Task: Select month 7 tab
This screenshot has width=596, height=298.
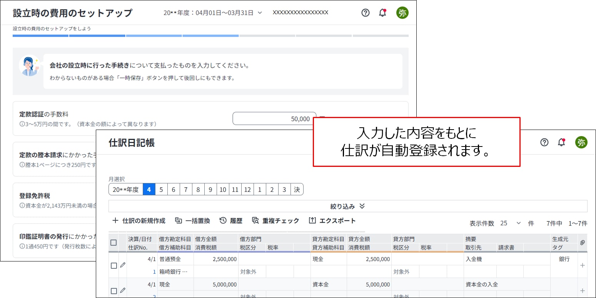Action: (x=186, y=190)
